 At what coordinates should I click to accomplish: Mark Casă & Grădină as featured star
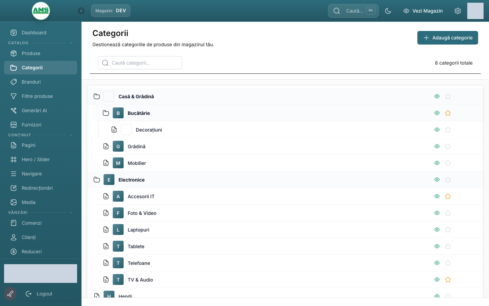click(448, 97)
